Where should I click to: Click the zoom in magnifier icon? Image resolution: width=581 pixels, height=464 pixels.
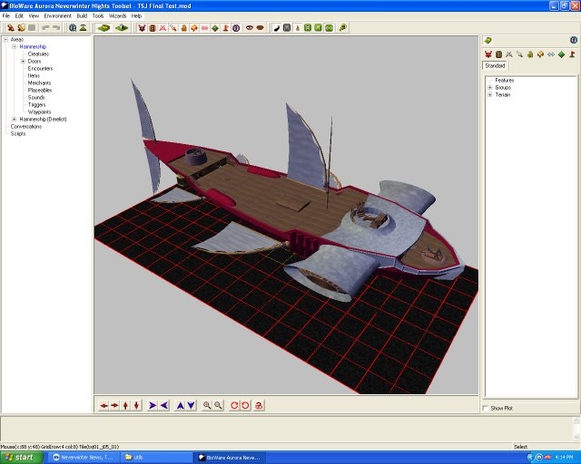point(208,405)
